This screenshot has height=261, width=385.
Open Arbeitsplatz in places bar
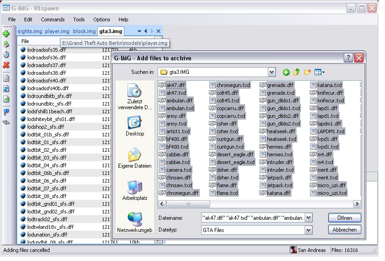point(134,190)
